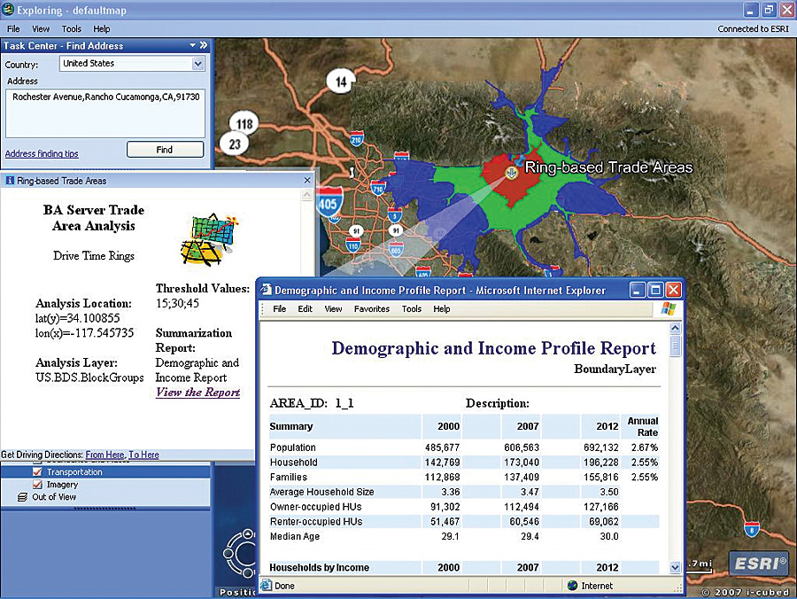Click Interstate 710 shield on map
This screenshot has height=599, width=797.
pyautogui.click(x=377, y=188)
